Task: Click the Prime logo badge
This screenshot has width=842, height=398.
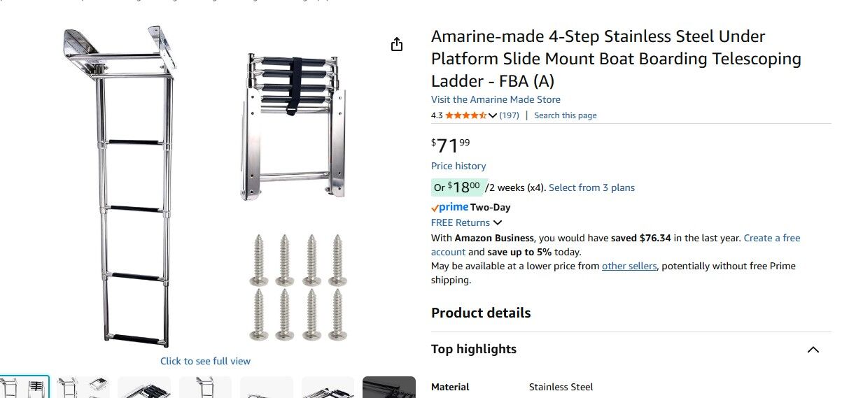Action: (x=449, y=207)
